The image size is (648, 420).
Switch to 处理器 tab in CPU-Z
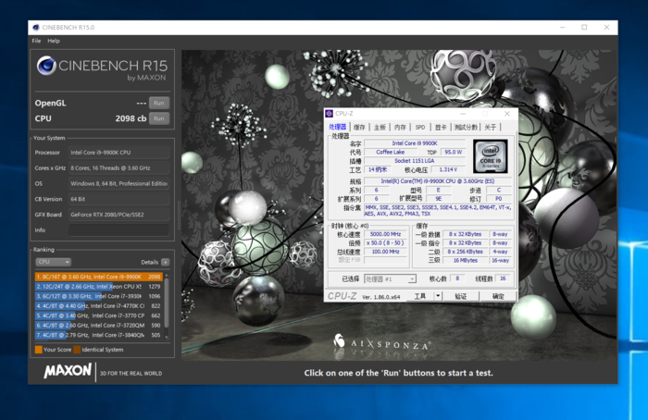(x=338, y=127)
